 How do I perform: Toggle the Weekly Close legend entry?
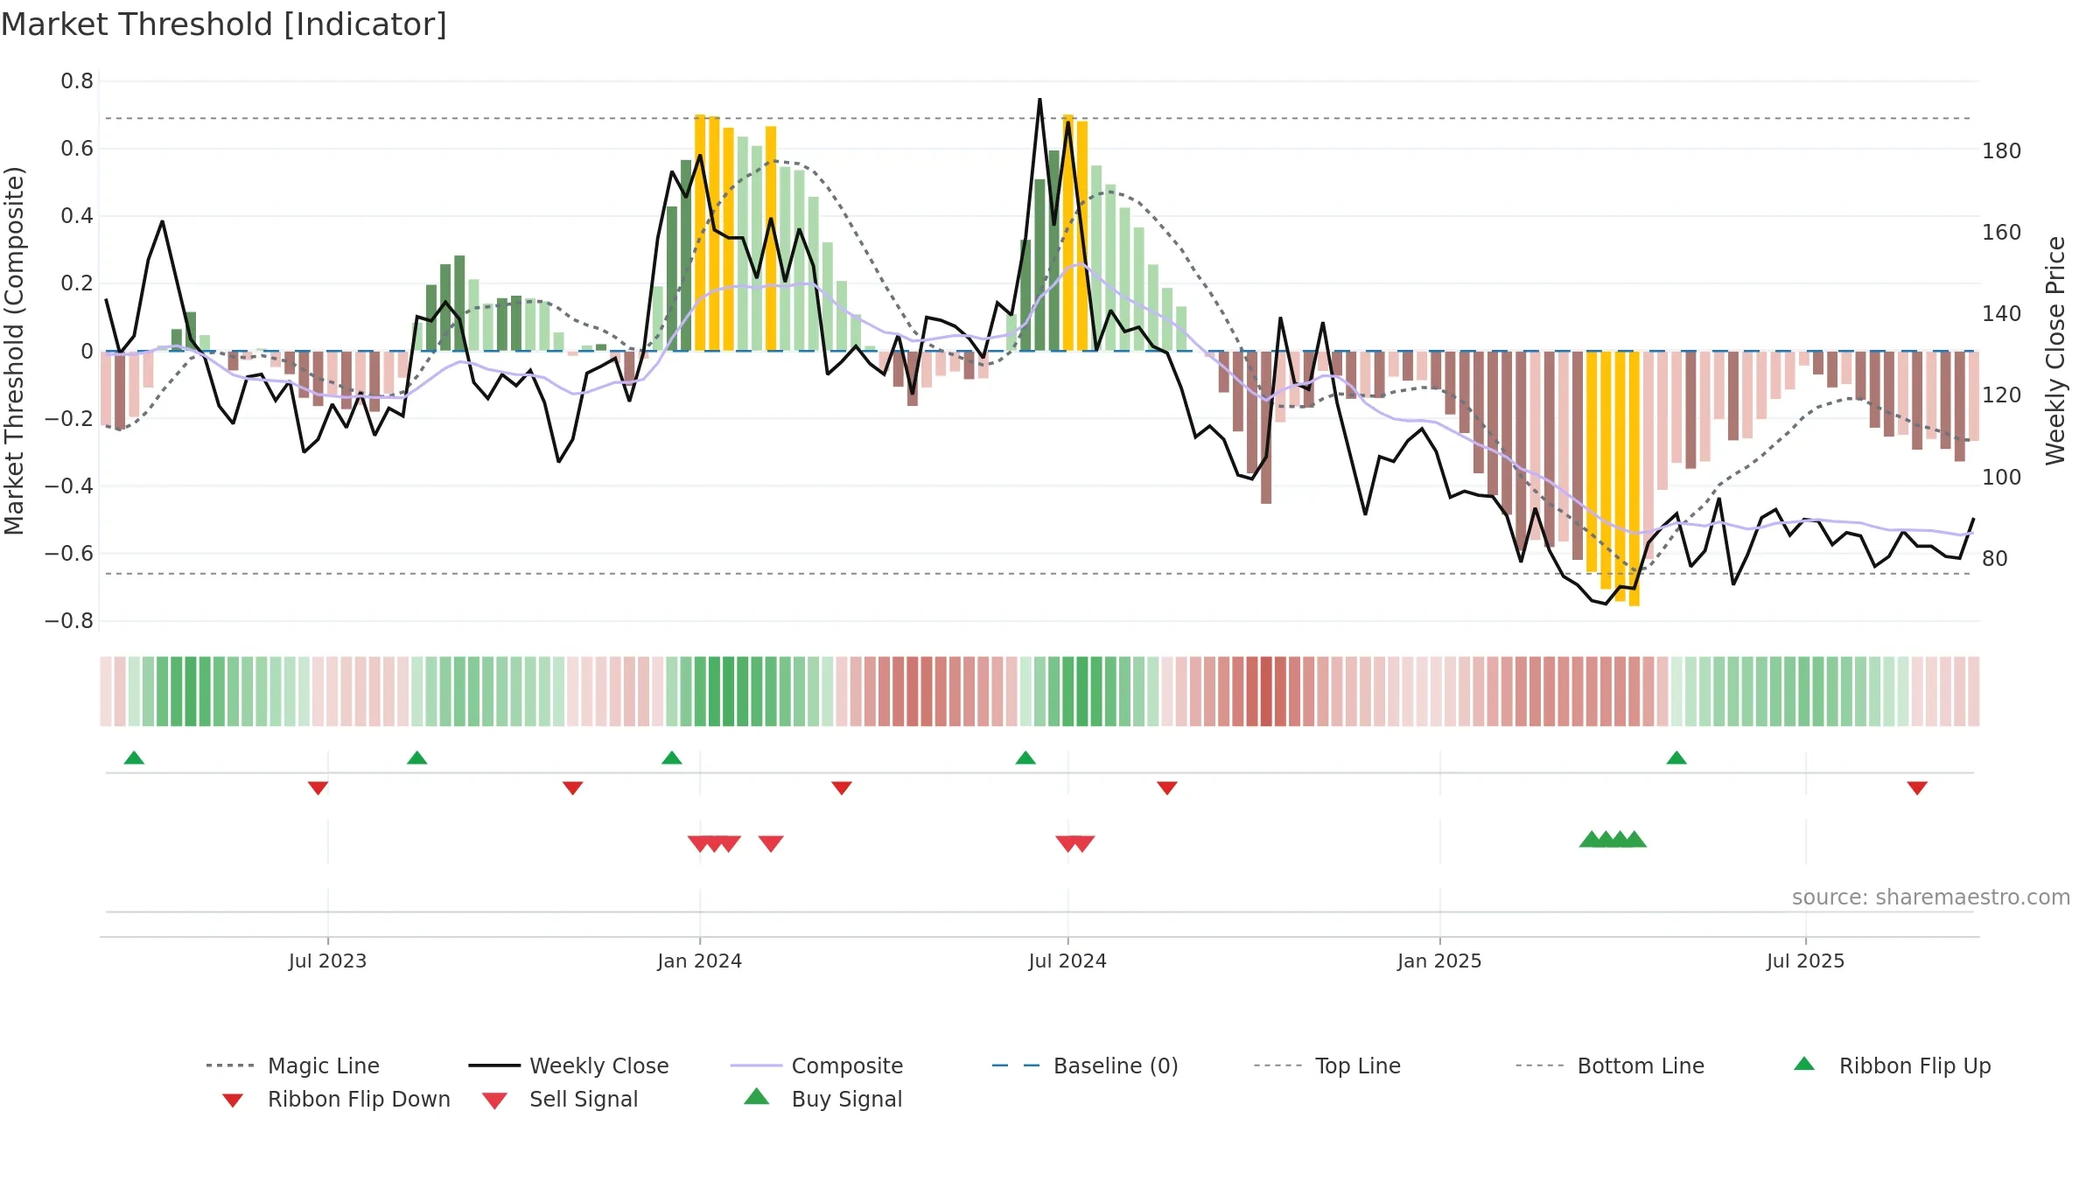coord(568,1066)
